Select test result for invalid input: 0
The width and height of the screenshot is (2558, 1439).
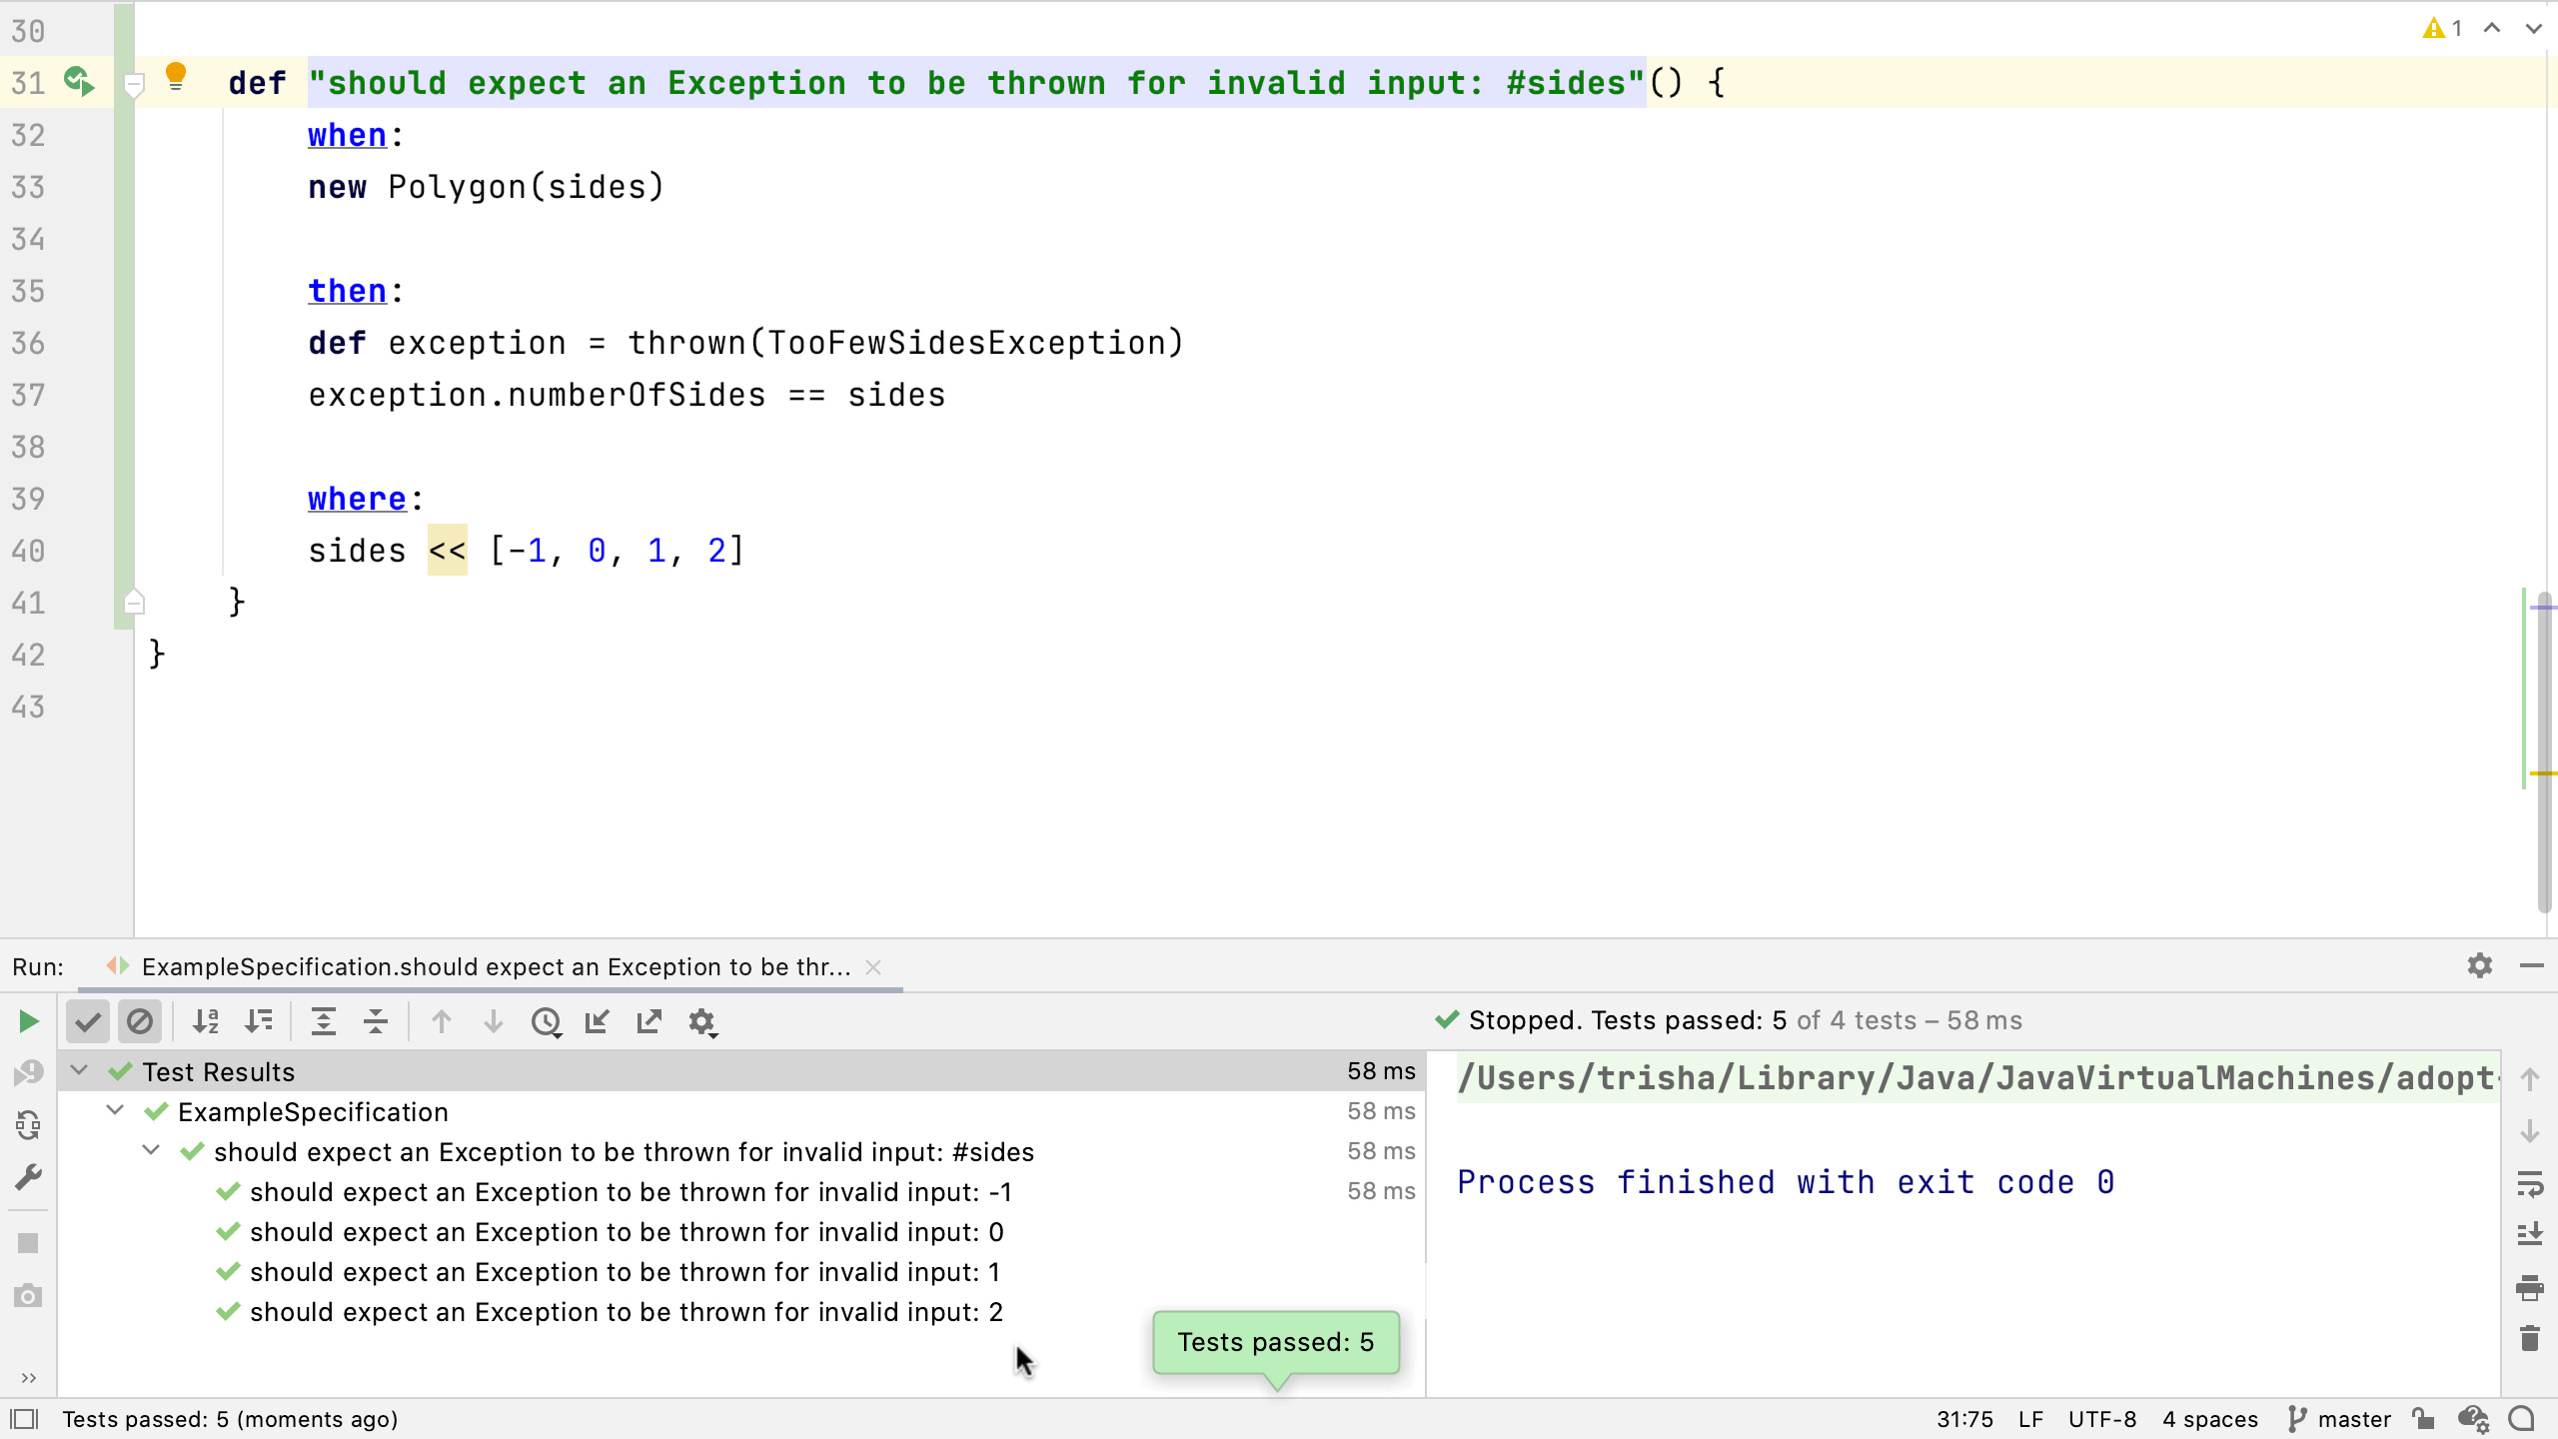click(x=626, y=1232)
